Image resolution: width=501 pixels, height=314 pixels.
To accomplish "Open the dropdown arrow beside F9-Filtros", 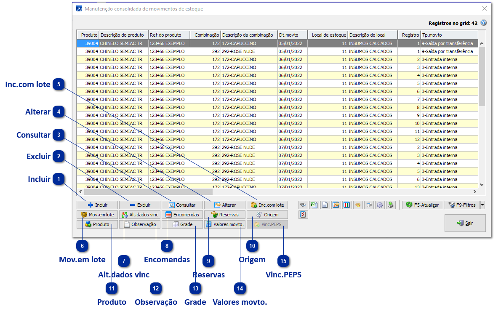I will coord(482,205).
